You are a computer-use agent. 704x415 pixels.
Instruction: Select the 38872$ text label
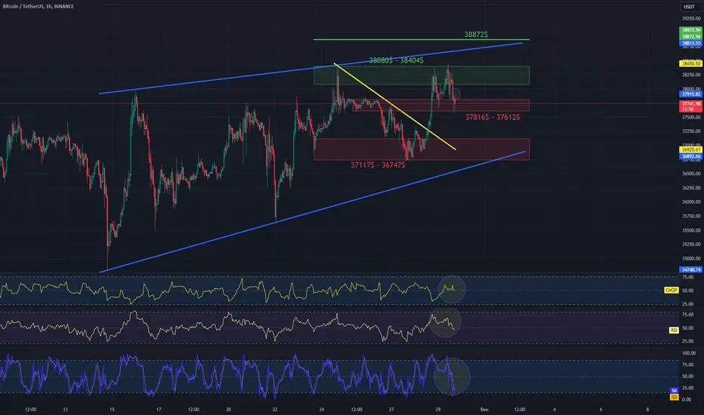point(476,34)
